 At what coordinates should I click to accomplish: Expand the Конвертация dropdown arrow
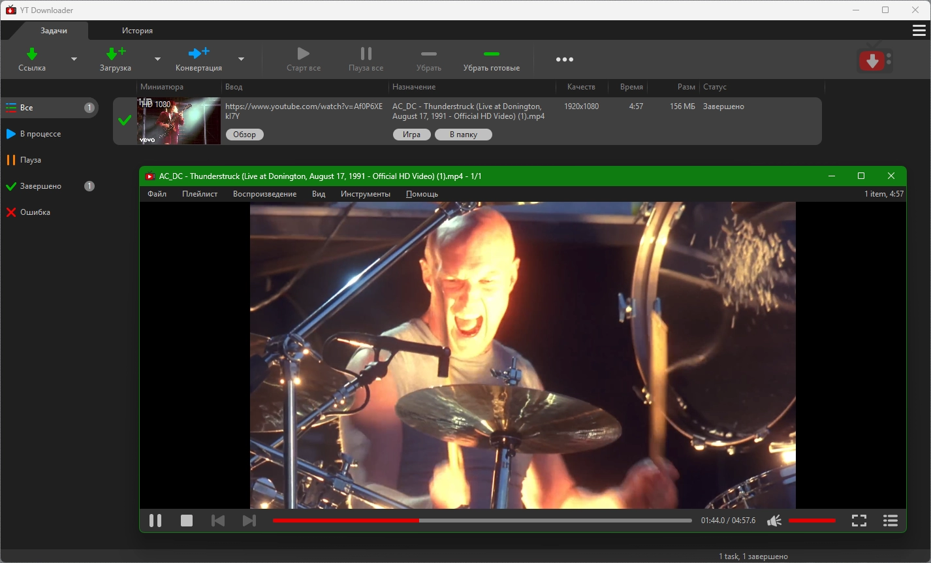point(241,59)
